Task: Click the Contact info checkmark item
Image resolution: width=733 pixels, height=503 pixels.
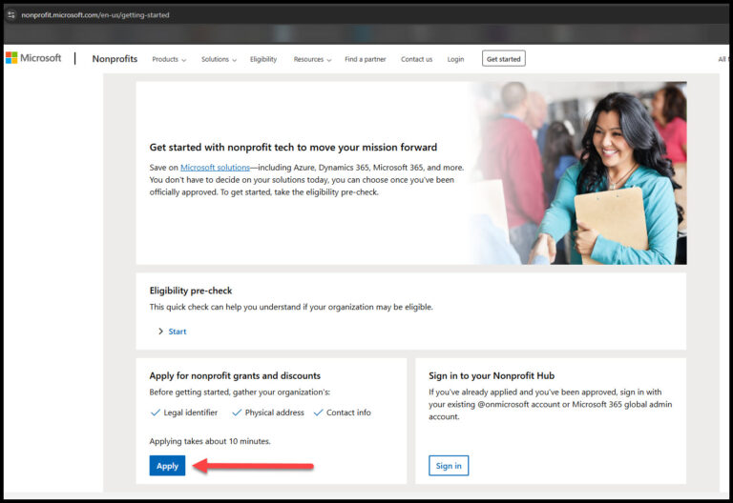Action: 343,412
